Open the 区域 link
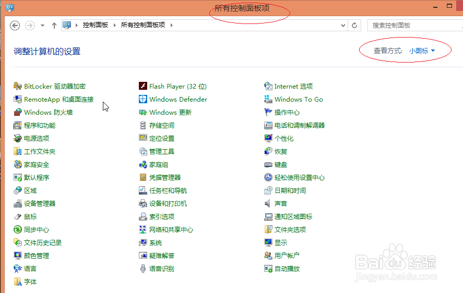Image resolution: width=463 pixels, height=293 pixels. [30, 191]
